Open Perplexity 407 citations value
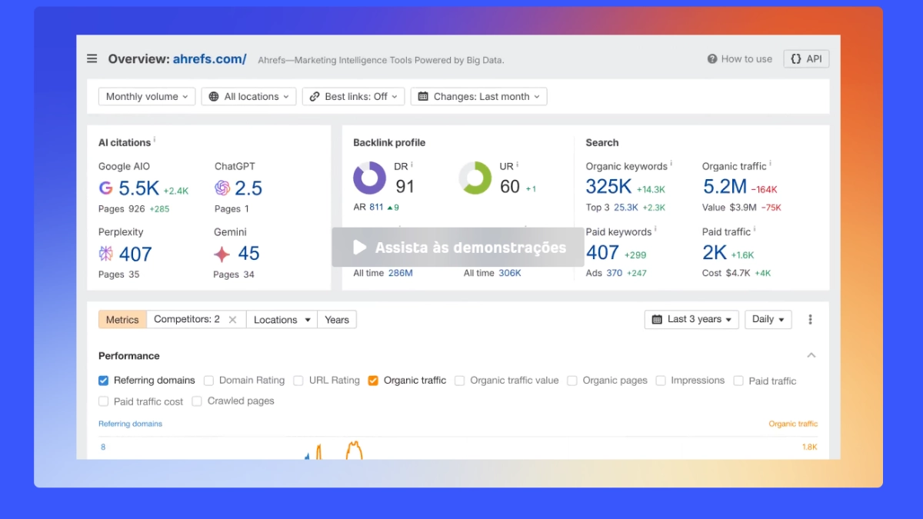923x519 pixels. point(135,254)
